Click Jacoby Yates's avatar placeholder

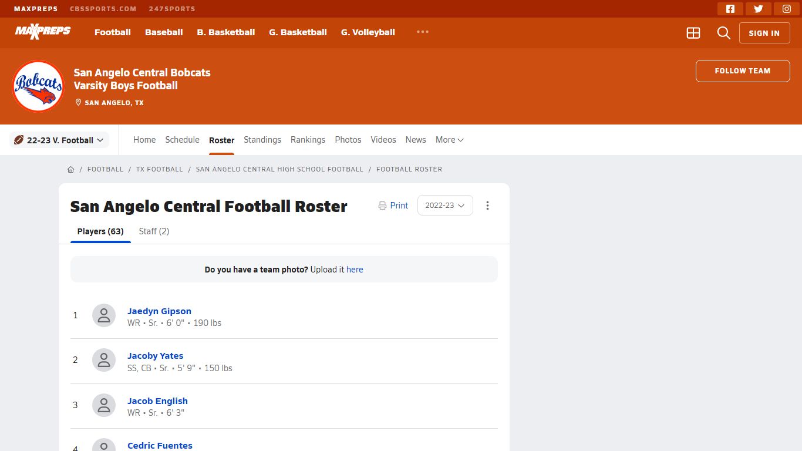(x=104, y=361)
